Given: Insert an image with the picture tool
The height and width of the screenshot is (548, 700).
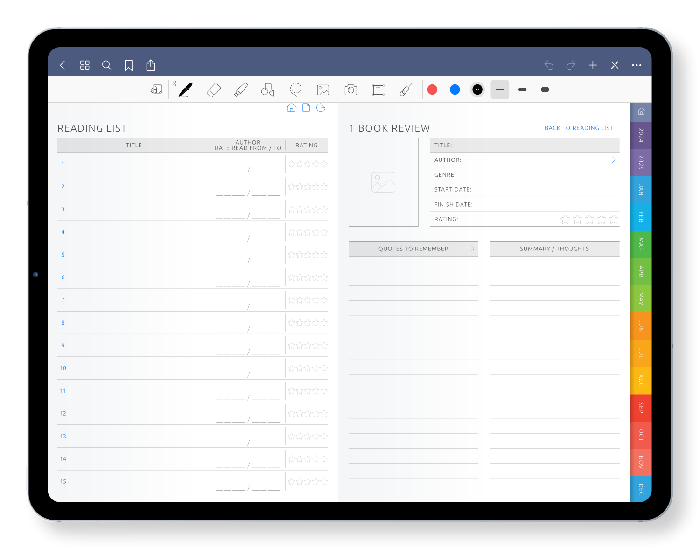Looking at the screenshot, I should point(323,90).
